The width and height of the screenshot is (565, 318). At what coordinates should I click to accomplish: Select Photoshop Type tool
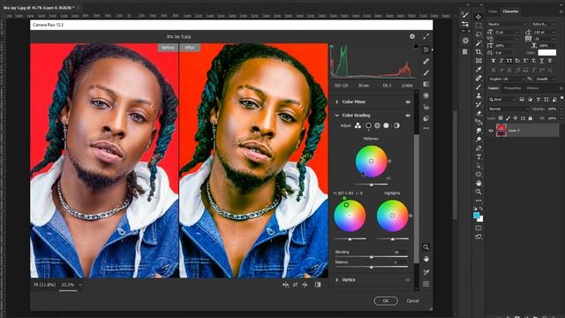tap(478, 157)
